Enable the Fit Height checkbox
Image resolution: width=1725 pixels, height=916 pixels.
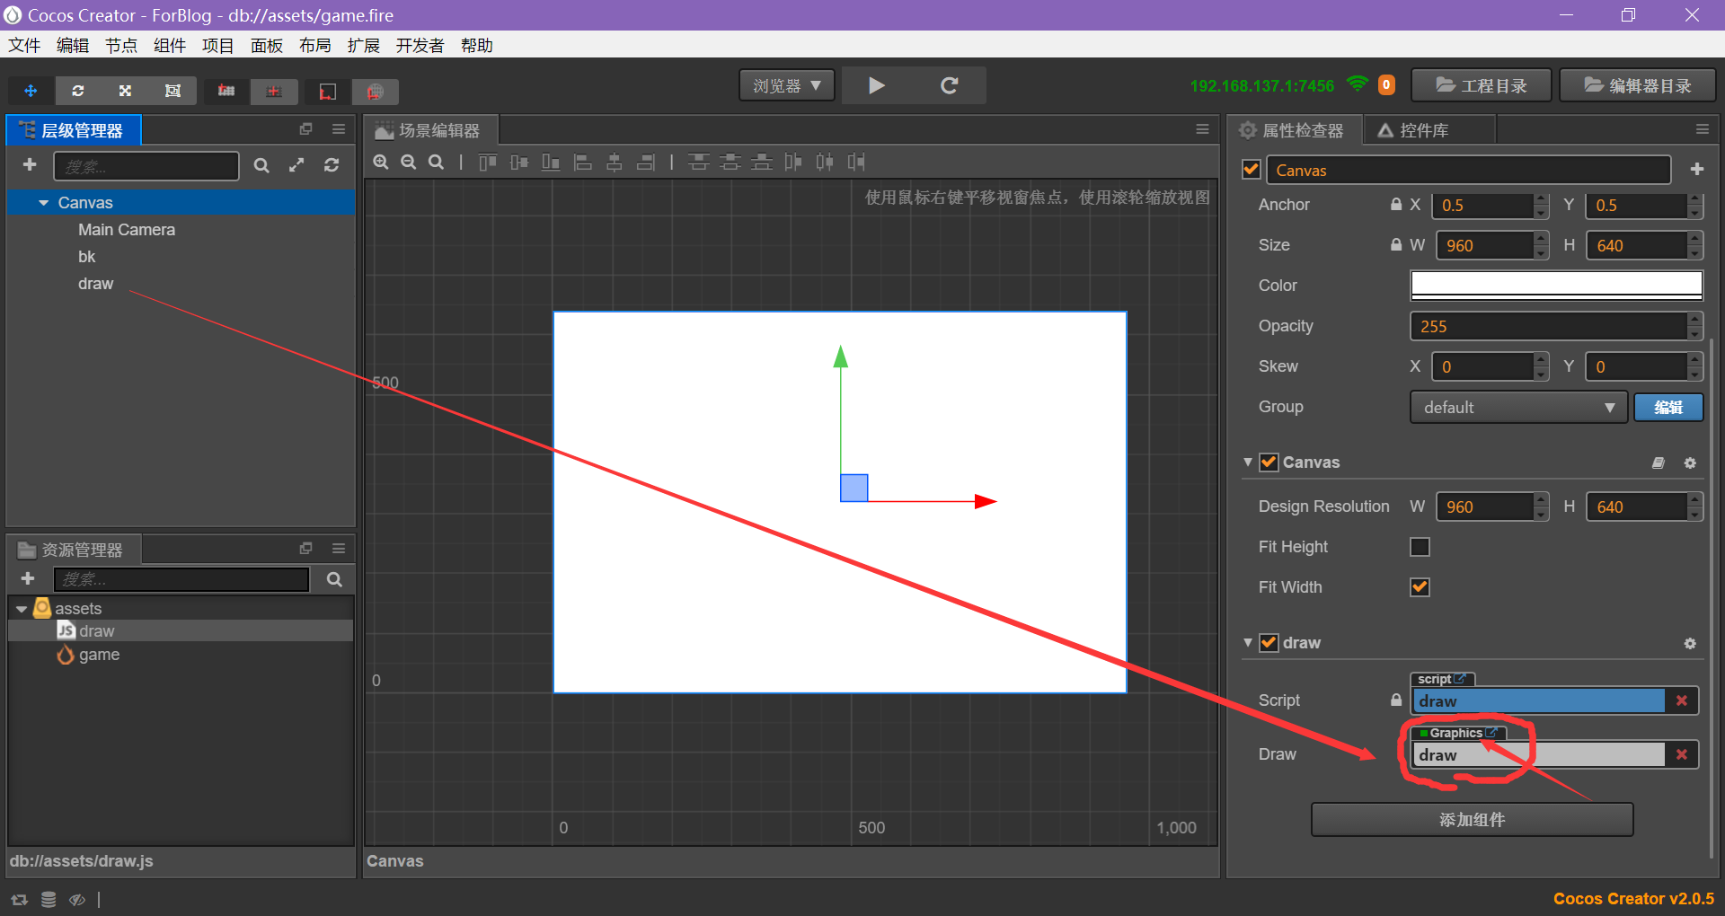click(x=1420, y=547)
